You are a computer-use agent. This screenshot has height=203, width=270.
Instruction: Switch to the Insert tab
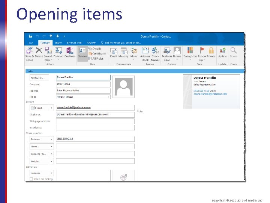point(58,42)
